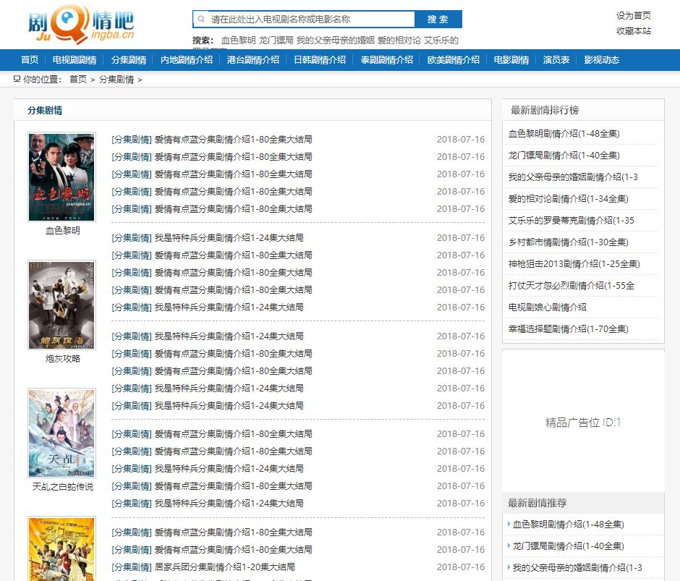Screen dimensions: 680x581
Task: Click the 精品广告位 ID:1 ad placeholder
Action: pos(583,423)
